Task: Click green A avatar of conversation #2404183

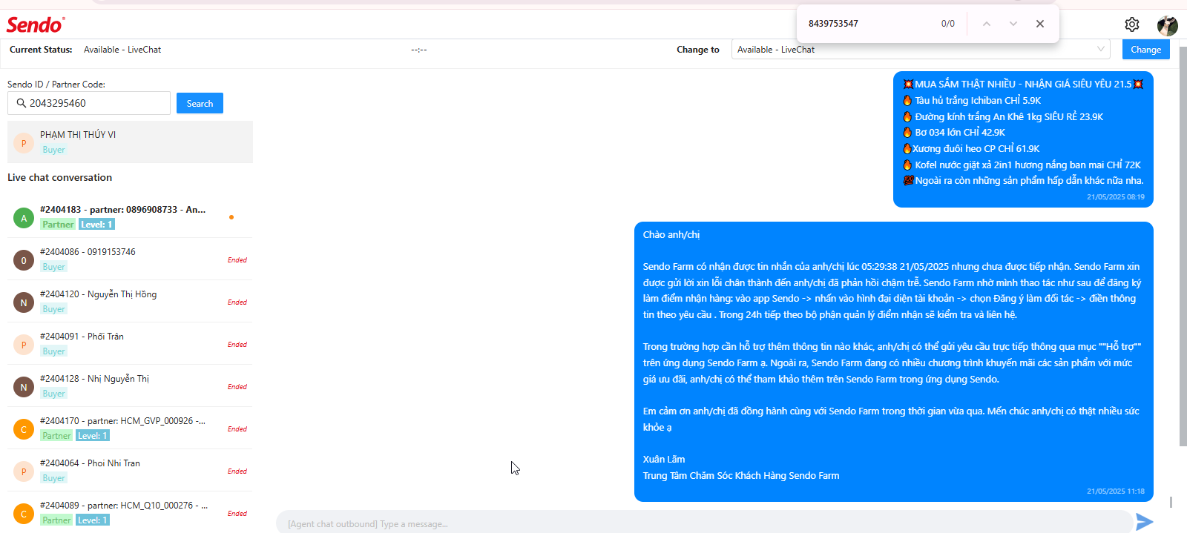Action: pos(24,218)
